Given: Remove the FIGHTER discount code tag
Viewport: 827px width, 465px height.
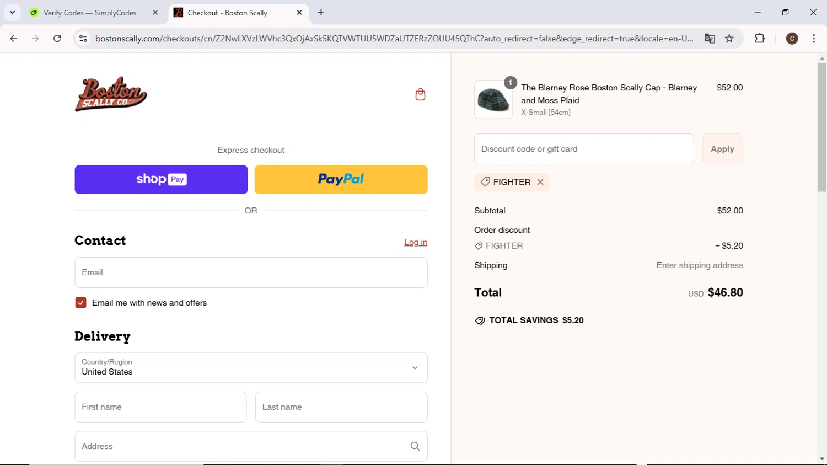Looking at the screenshot, I should 540,182.
